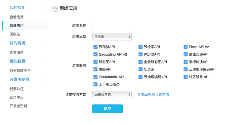225x123 pixels.
Task: Go to 回收站 in sidebar
Action: coord(15,34)
